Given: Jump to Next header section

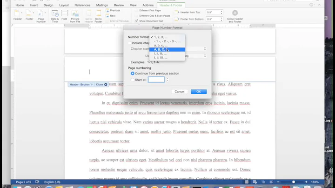Looking at the screenshot, I should (111, 16).
